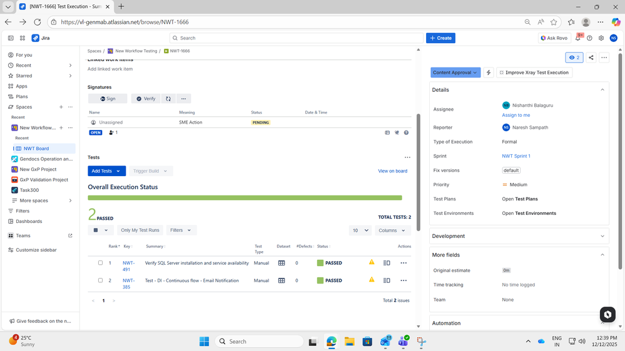Image resolution: width=625 pixels, height=351 pixels.
Task: Open signature help question icon
Action: (x=406, y=132)
